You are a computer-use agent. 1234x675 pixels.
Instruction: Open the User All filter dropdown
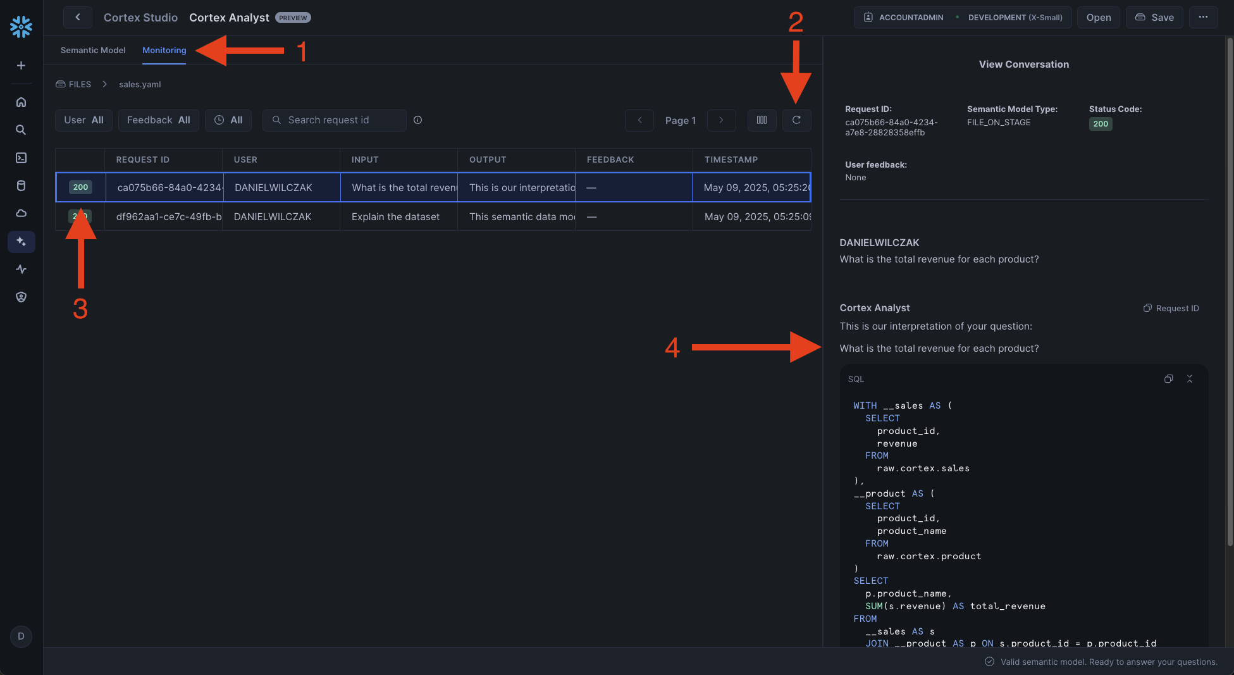click(83, 120)
